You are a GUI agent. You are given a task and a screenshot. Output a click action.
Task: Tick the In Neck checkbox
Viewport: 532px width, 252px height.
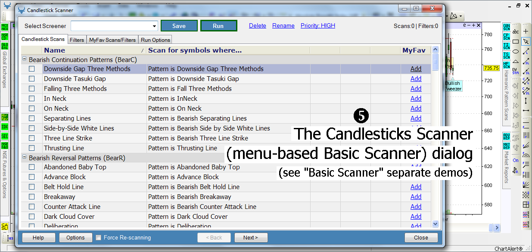coord(32,99)
